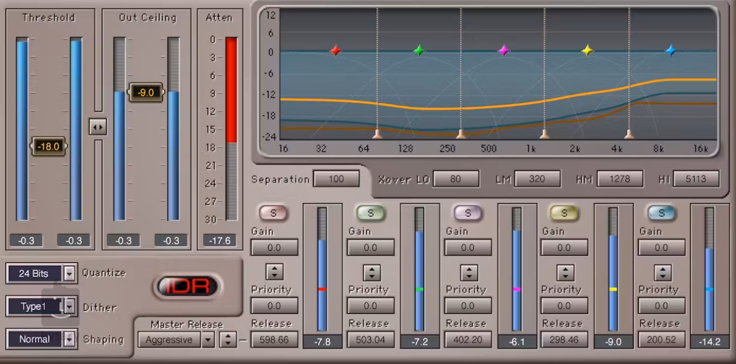Screen dimensions: 736x364
Task: Select the magenta mid band star marker
Action: (x=504, y=50)
